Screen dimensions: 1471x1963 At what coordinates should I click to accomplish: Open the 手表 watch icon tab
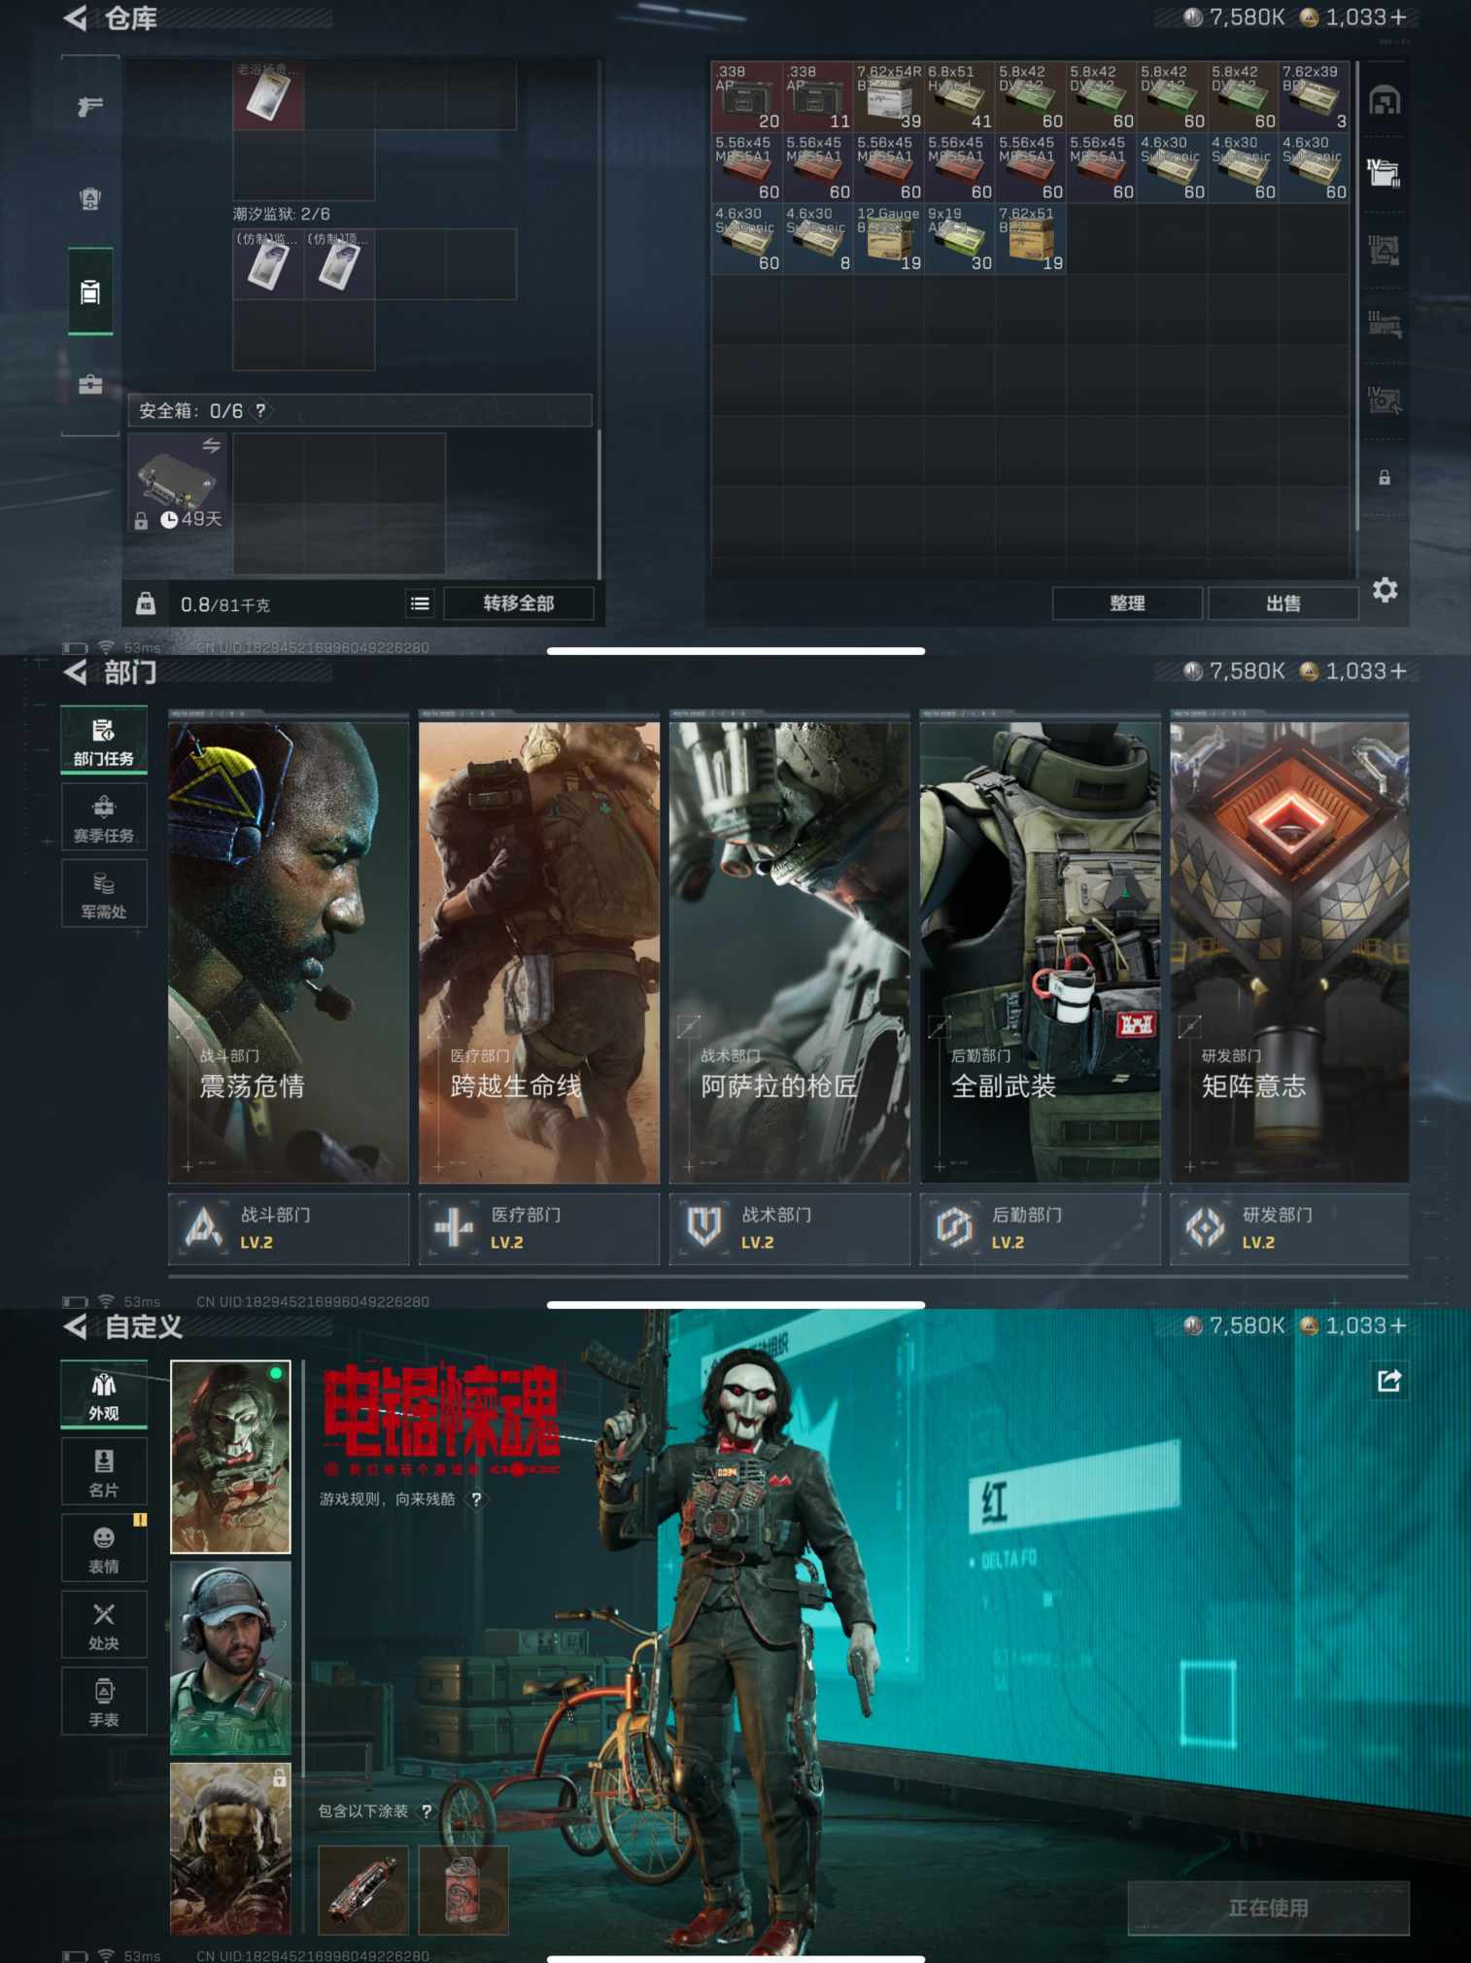104,1702
